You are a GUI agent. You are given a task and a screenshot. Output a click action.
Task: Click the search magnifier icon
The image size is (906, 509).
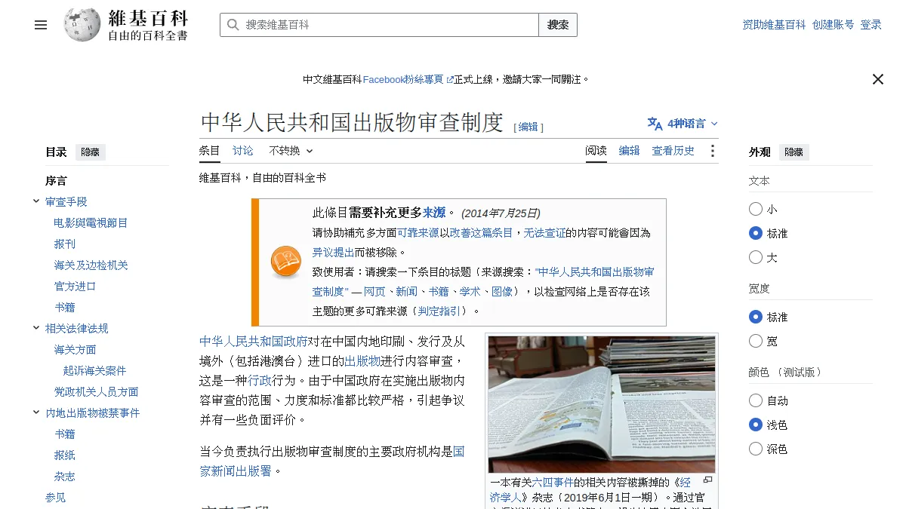pyautogui.click(x=233, y=25)
